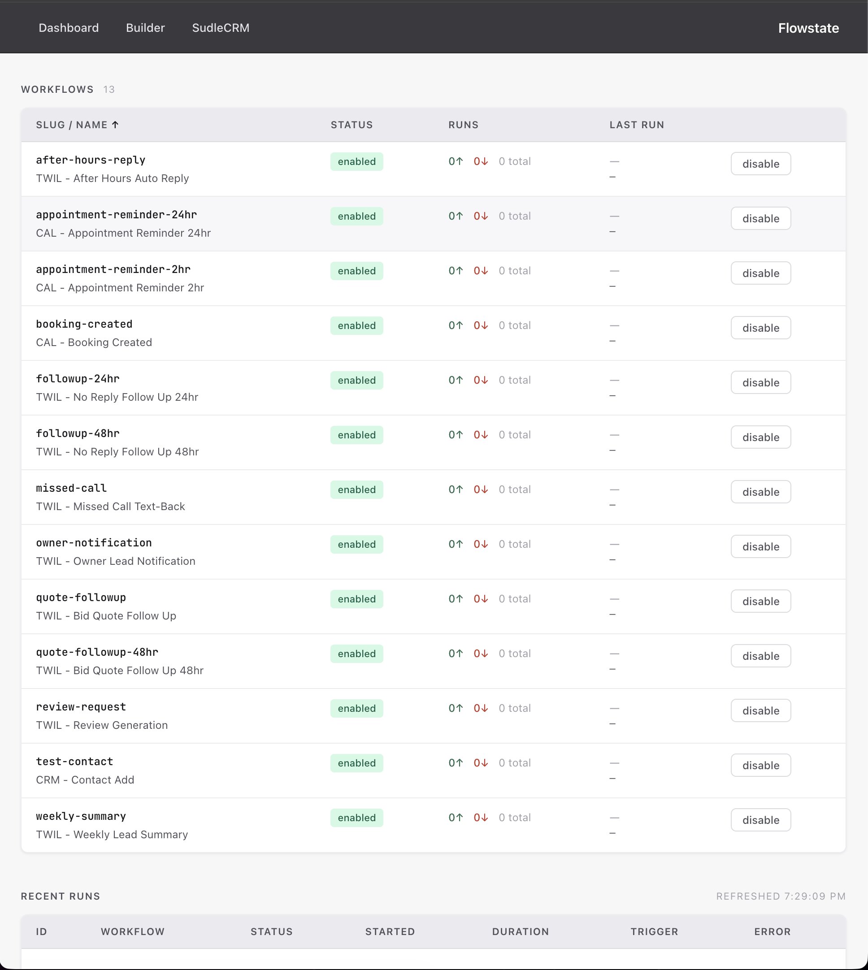The height and width of the screenshot is (970, 868).
Task: Disable the quote-followup workflow
Action: pos(761,602)
